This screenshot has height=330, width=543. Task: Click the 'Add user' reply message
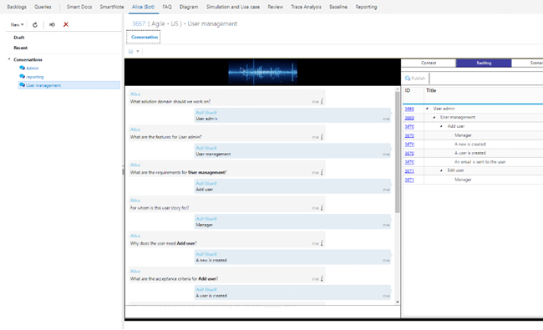coord(292,186)
